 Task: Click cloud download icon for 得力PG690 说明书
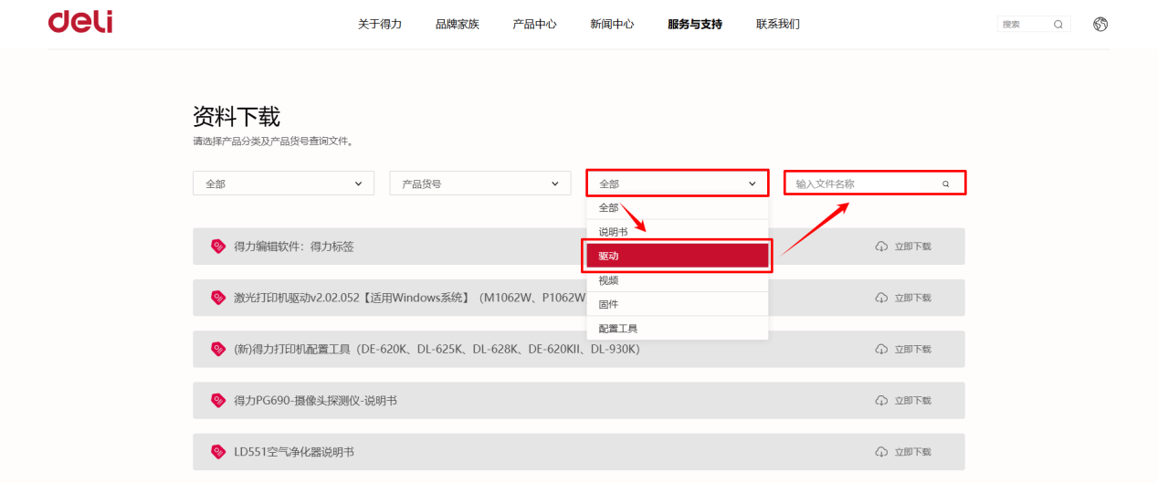pos(881,400)
